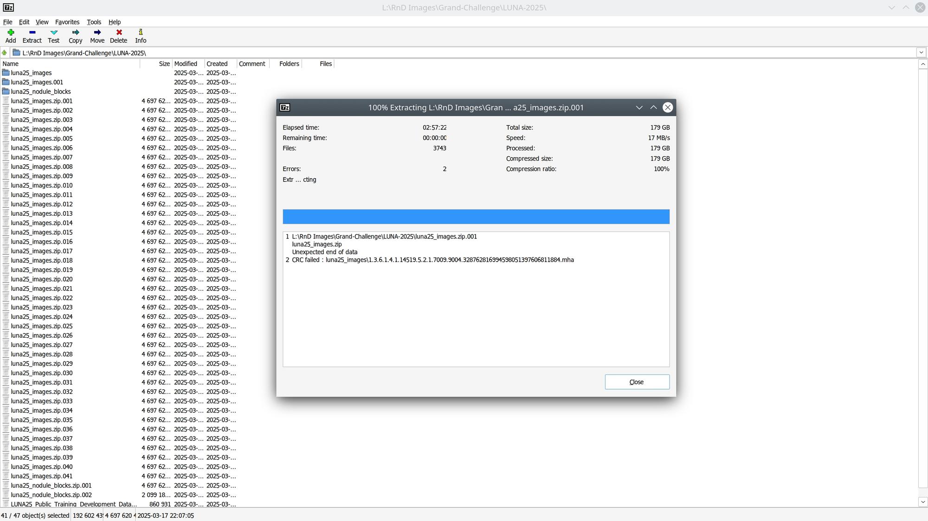Click the red Delete icon
The height and width of the screenshot is (521, 928).
119,32
